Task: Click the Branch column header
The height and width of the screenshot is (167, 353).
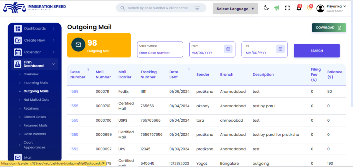Action: coord(227,75)
